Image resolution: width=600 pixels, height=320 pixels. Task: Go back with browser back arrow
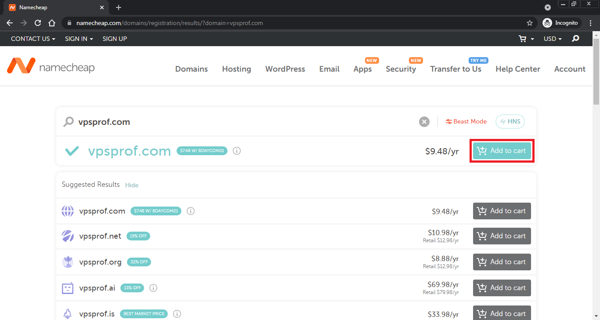(10, 23)
